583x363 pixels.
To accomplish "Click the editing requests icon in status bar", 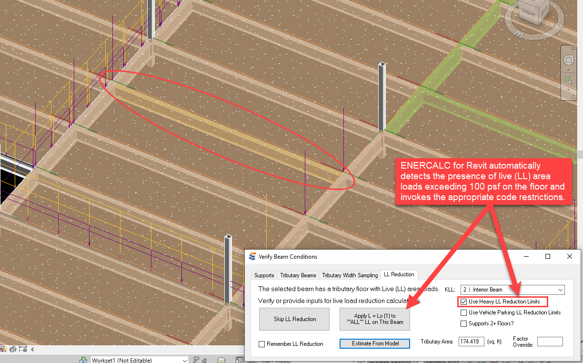I will pyautogui.click(x=197, y=360).
